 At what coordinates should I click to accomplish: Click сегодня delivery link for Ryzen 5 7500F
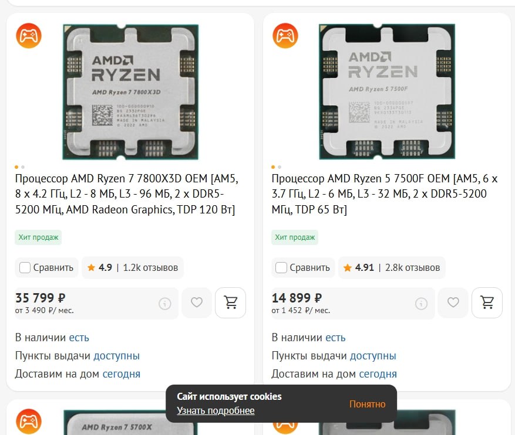click(378, 374)
